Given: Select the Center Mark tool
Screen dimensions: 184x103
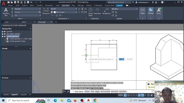Looking at the screenshot, I should coord(91,12).
